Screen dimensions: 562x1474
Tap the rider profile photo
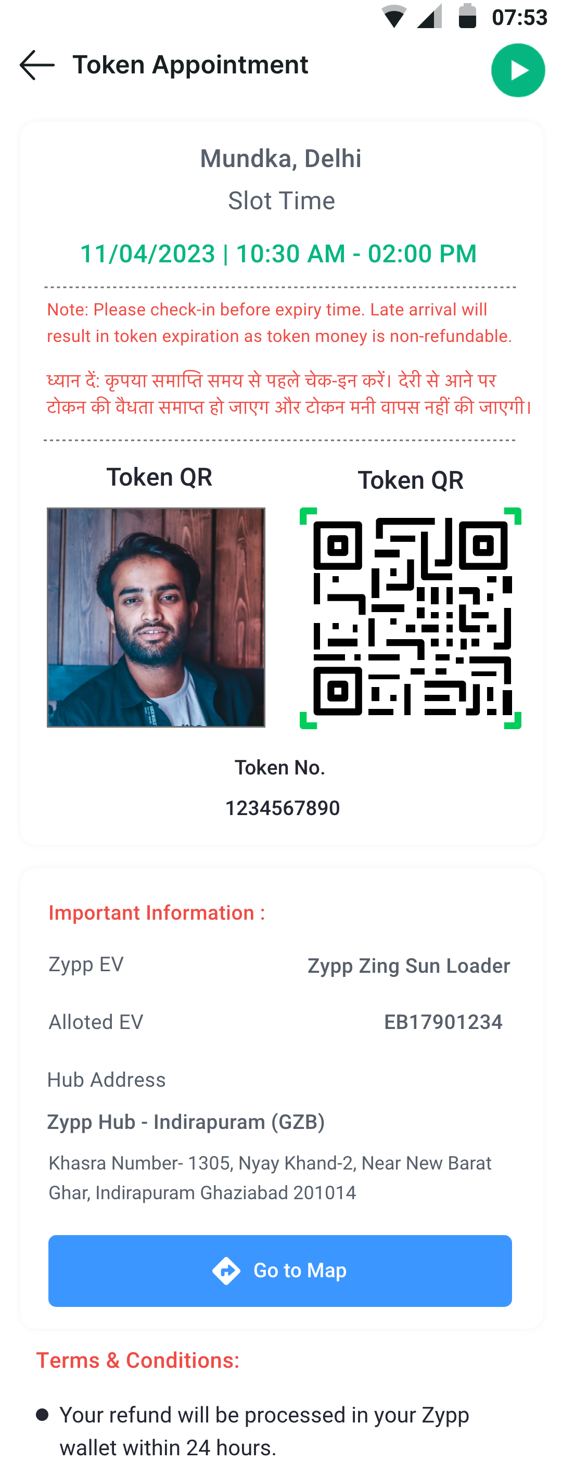coord(156,617)
